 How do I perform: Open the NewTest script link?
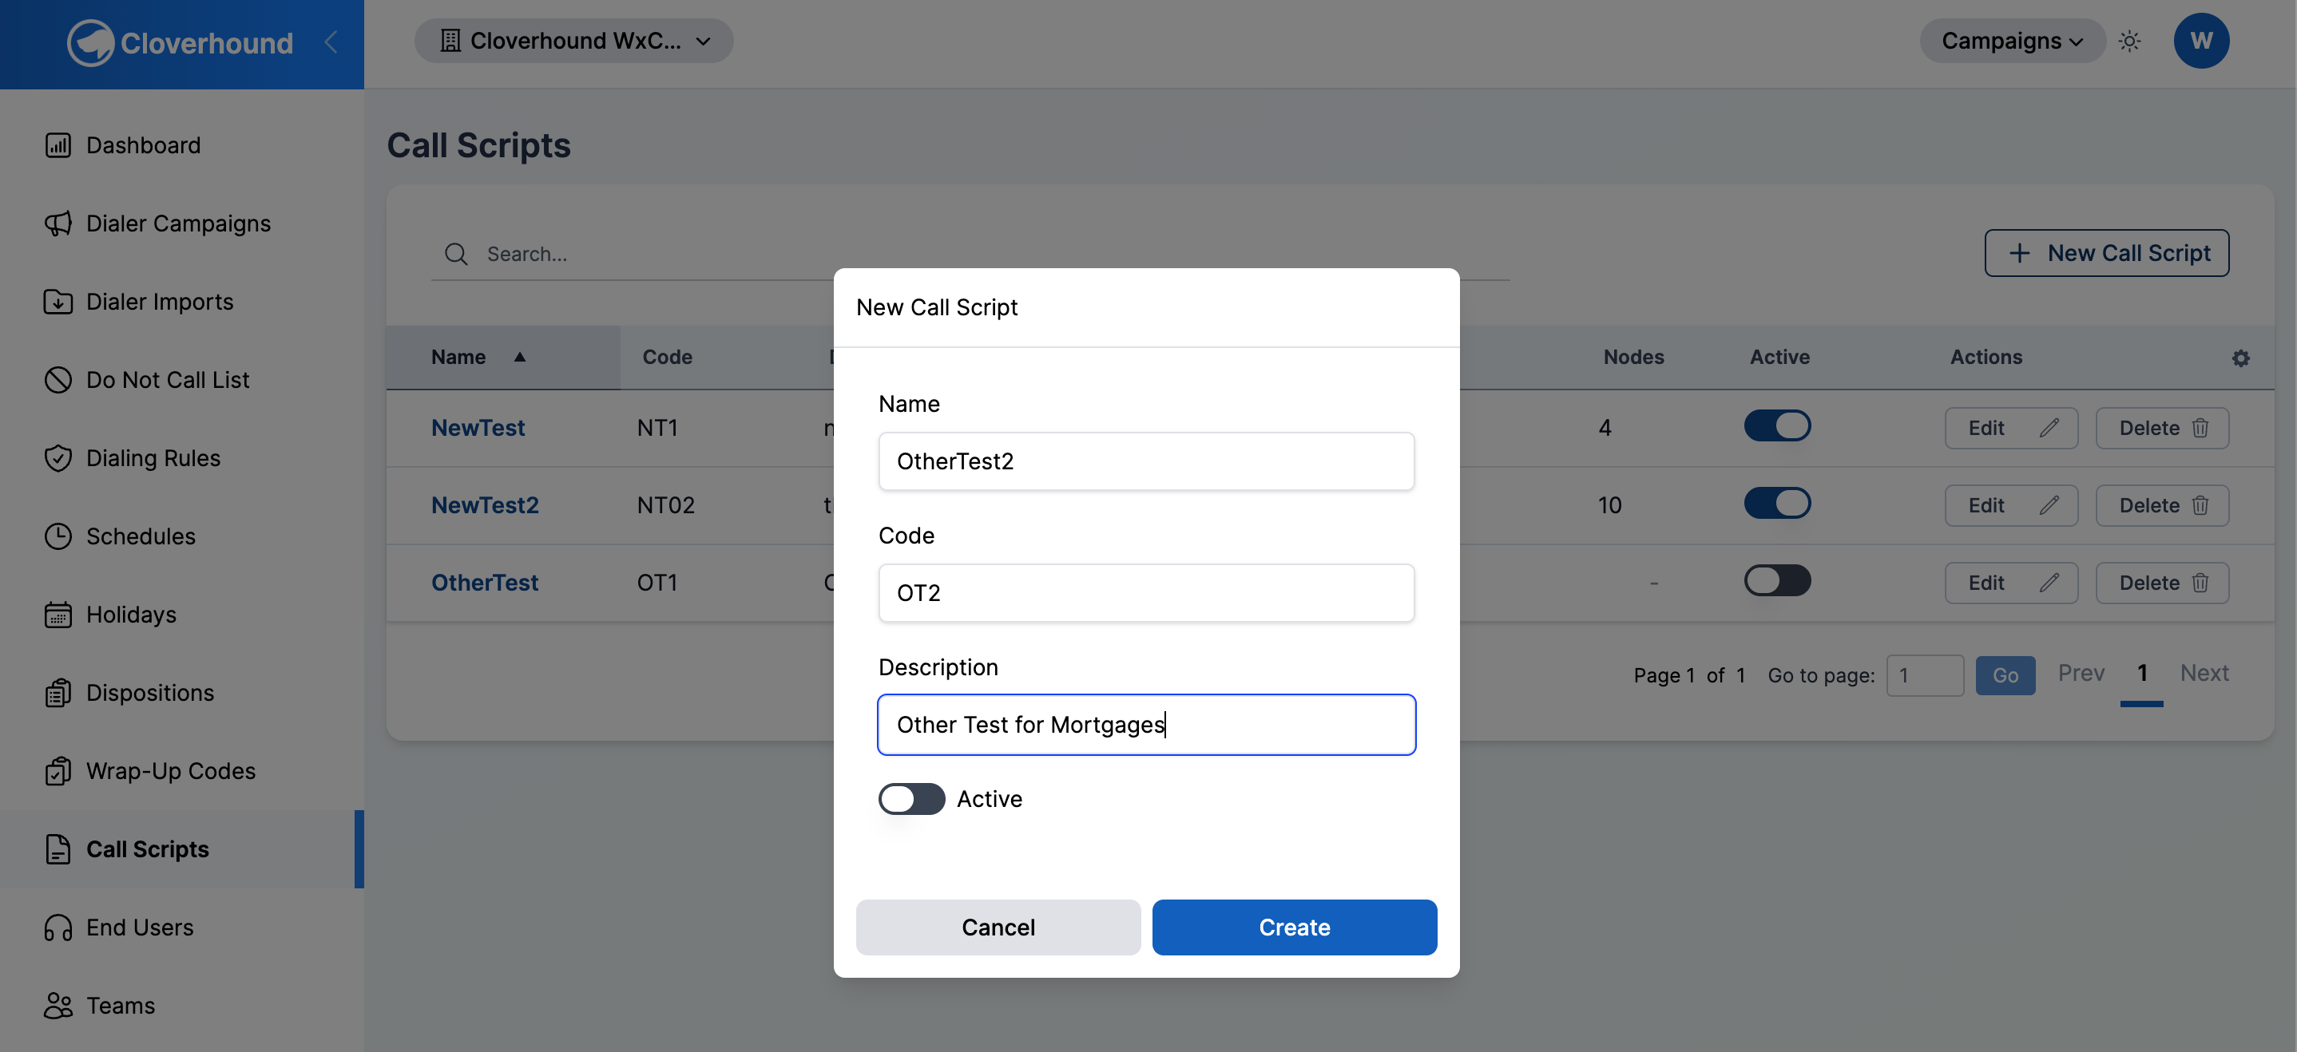tap(478, 428)
